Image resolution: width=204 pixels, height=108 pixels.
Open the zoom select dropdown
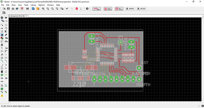(62, 9)
